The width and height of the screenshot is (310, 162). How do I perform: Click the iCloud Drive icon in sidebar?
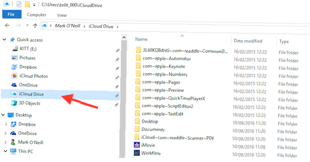point(14,94)
